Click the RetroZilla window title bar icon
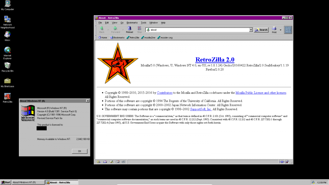The height and width of the screenshot is (185, 329). click(96, 18)
